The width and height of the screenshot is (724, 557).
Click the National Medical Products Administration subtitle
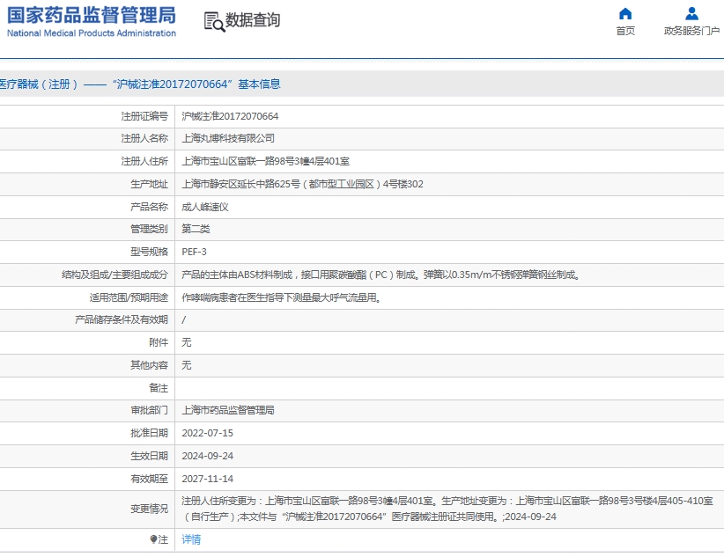[x=92, y=33]
